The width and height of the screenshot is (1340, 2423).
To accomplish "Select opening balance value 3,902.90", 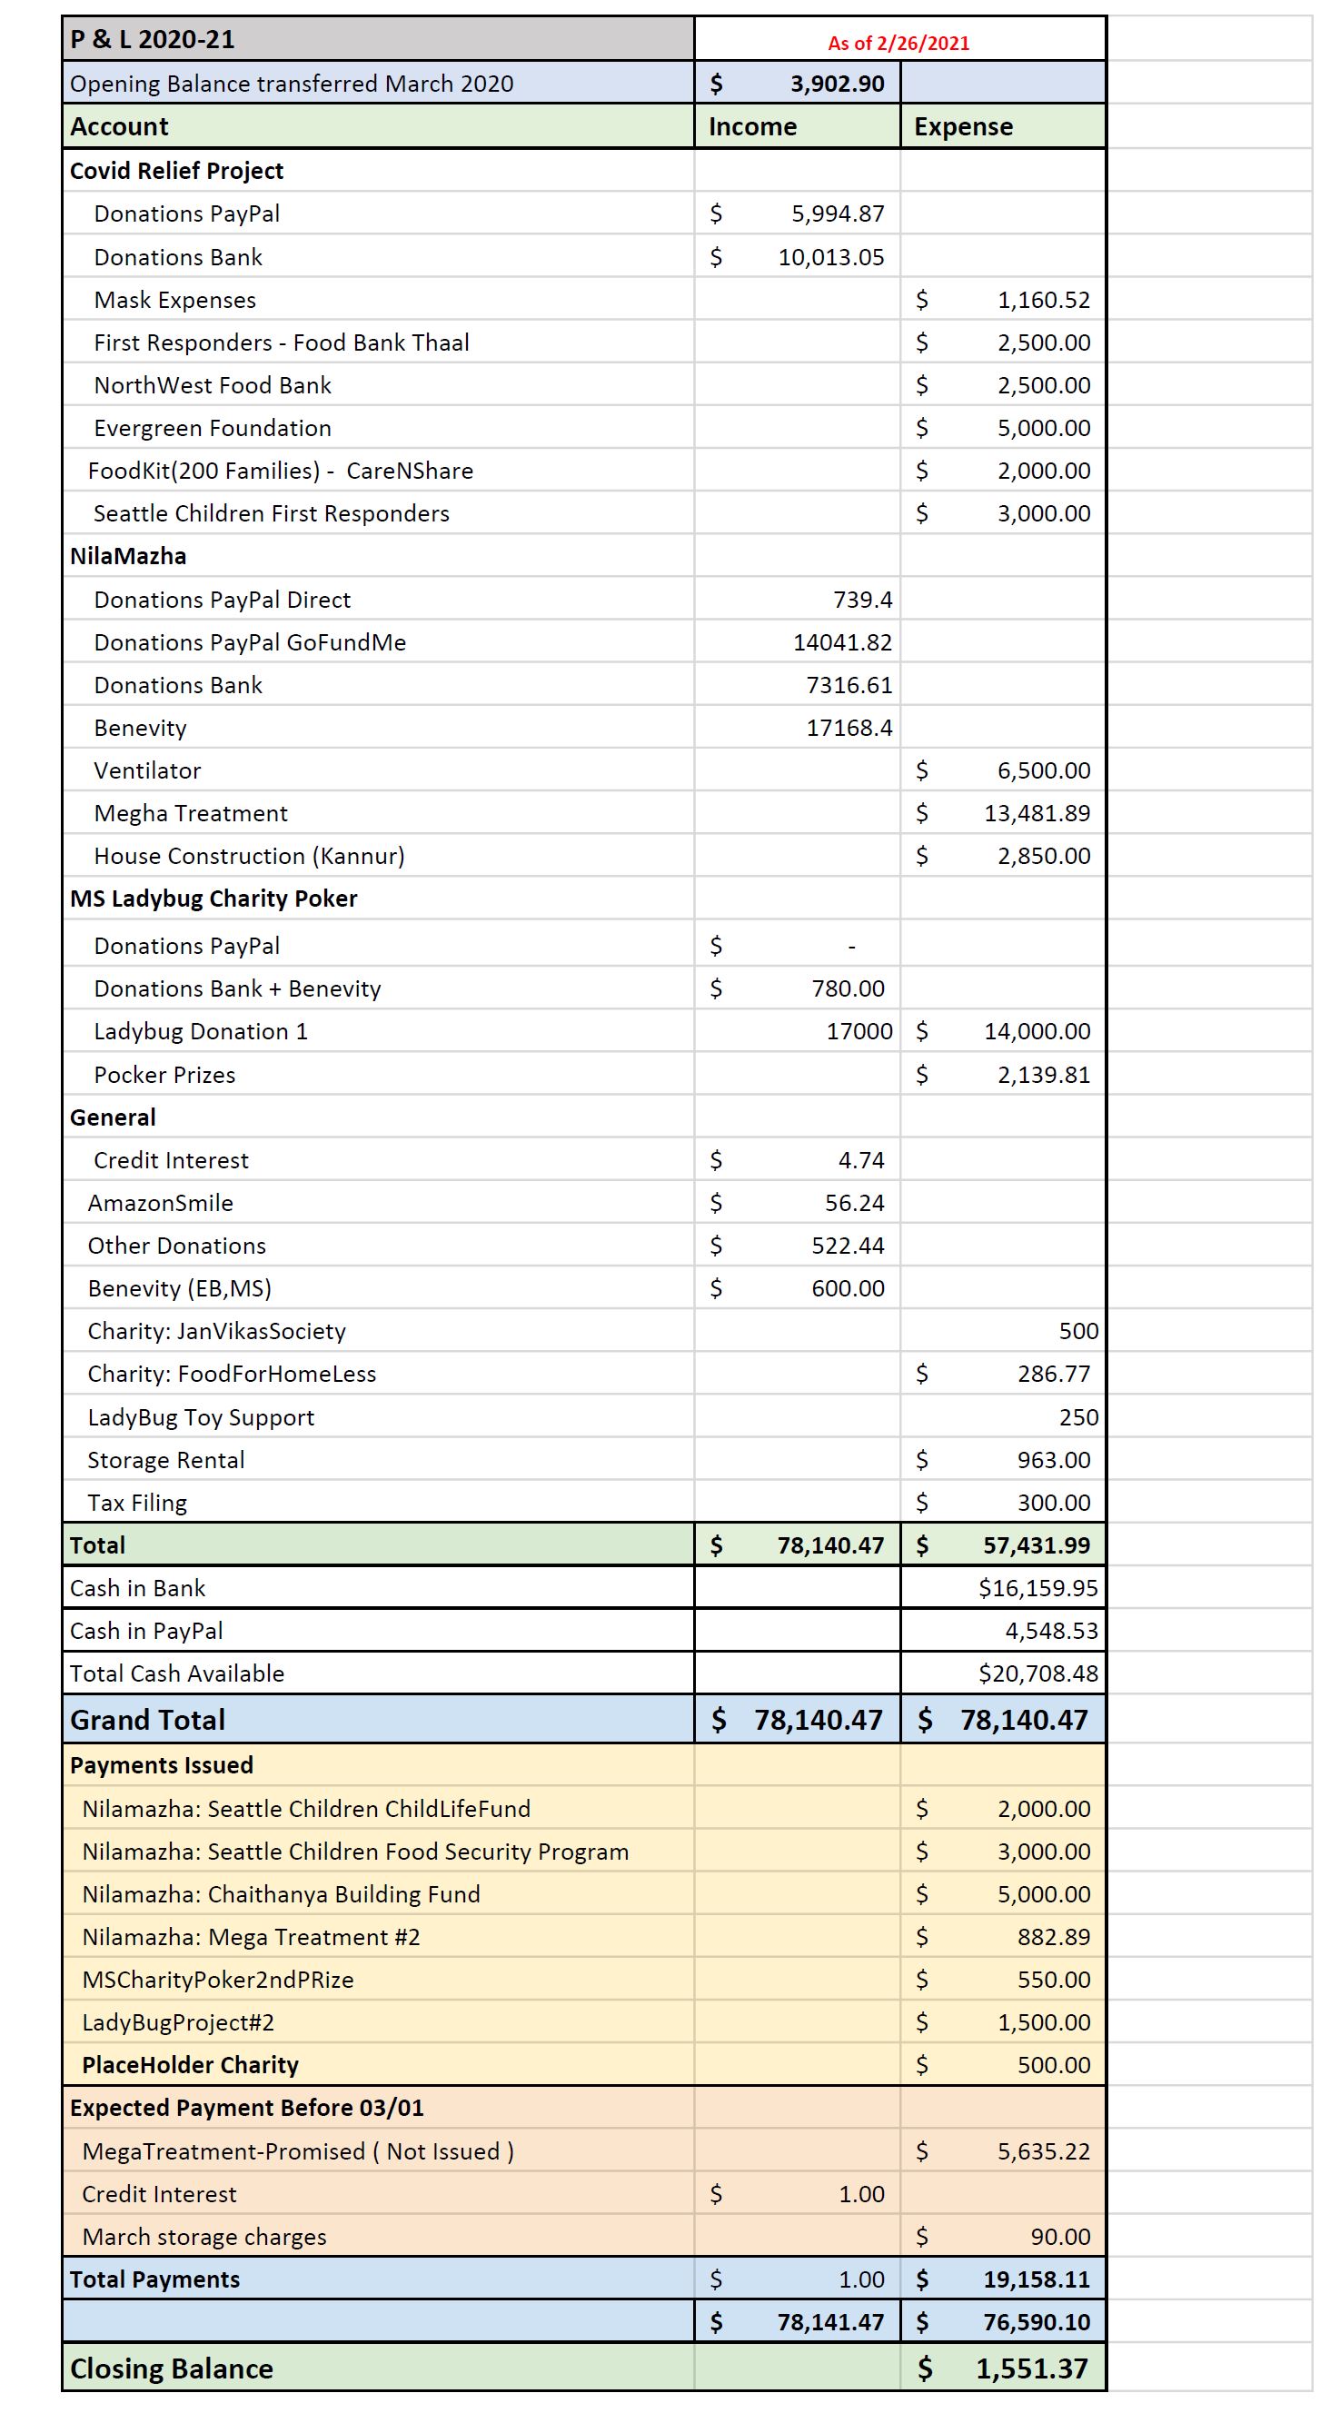I will click(798, 83).
